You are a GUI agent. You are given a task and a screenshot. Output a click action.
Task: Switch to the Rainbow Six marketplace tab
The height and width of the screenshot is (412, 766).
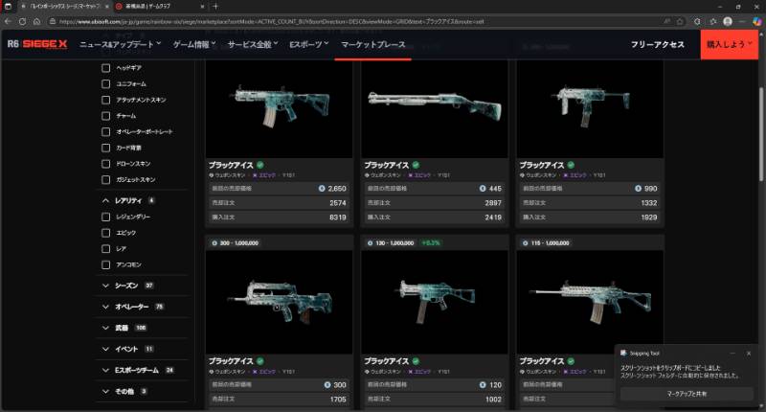tap(63, 7)
